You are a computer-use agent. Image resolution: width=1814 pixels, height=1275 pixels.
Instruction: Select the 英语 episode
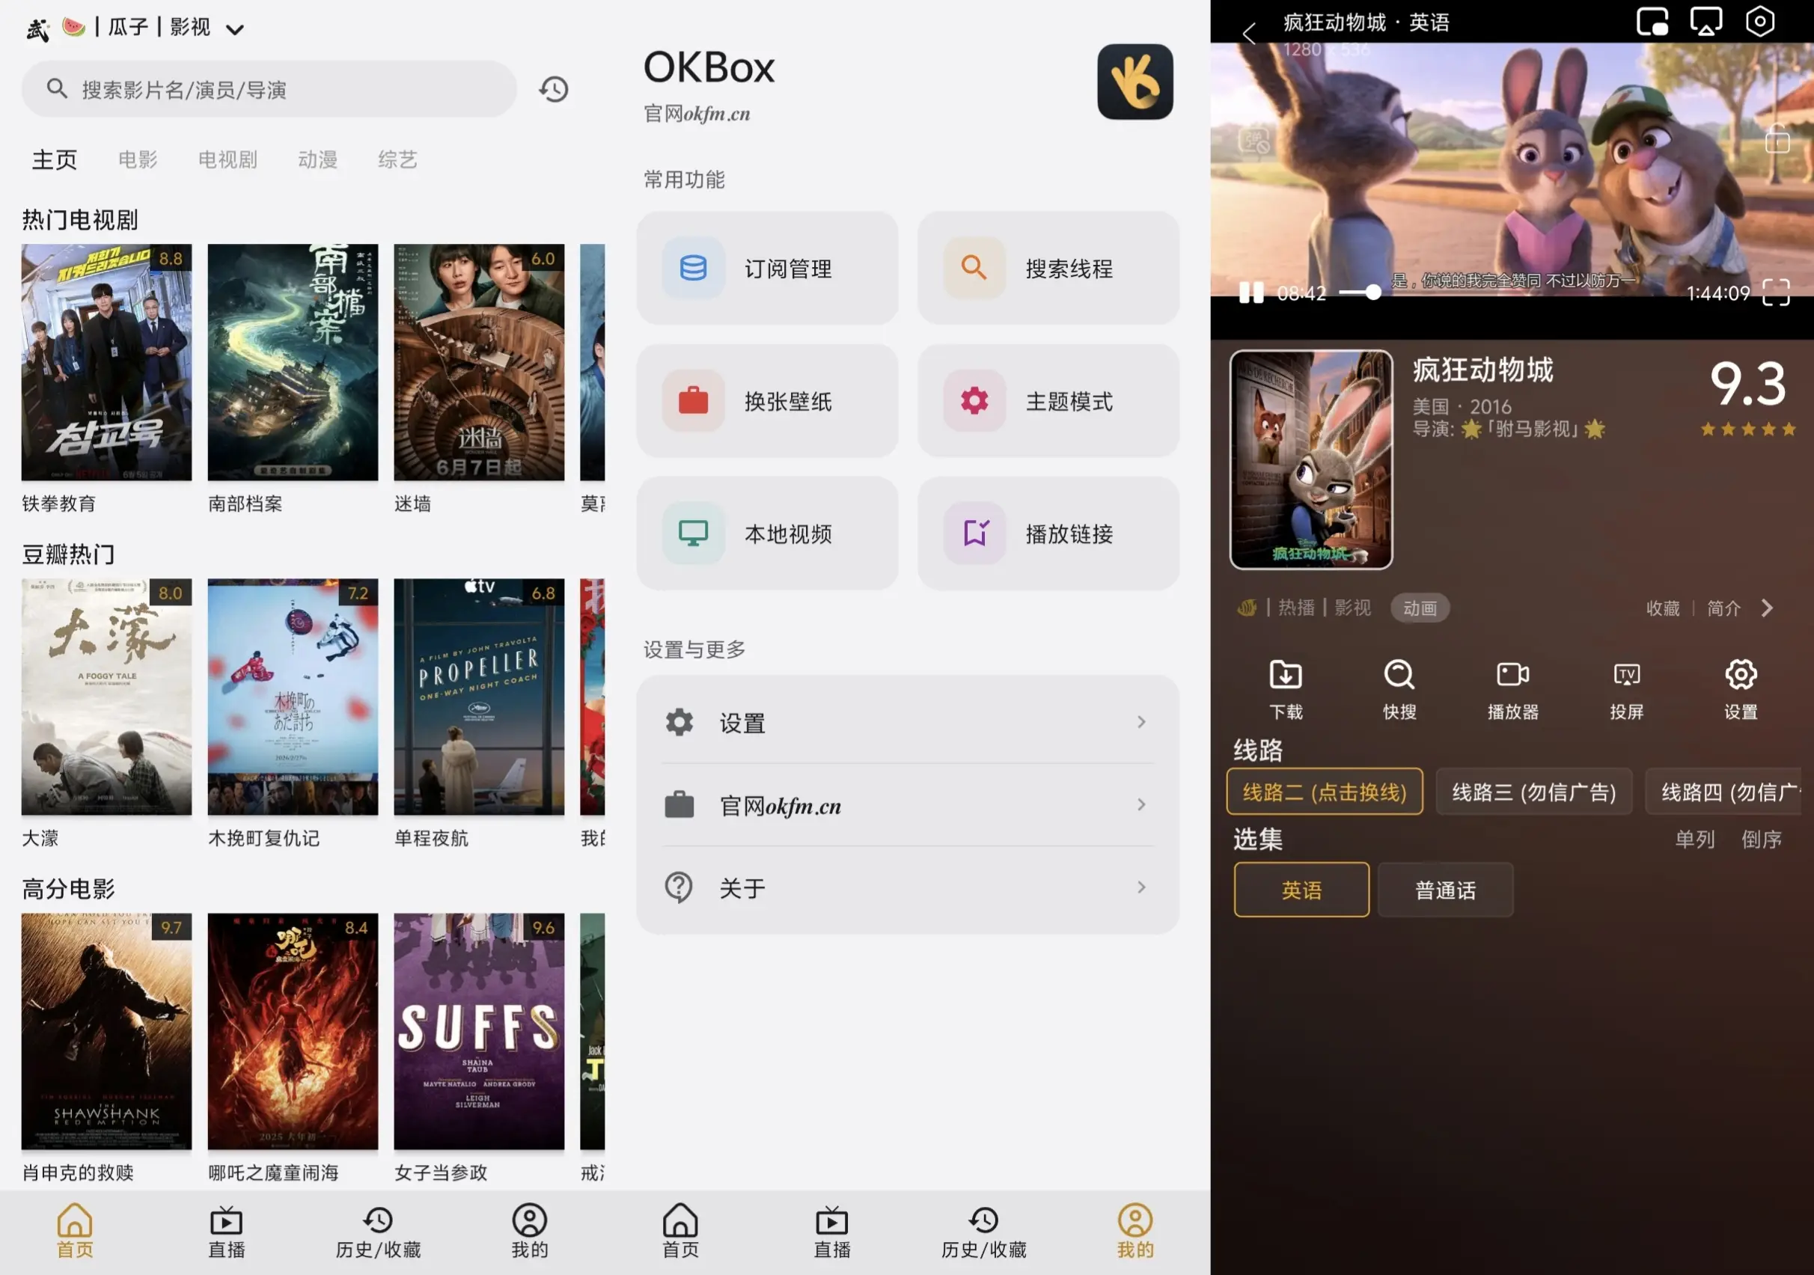pyautogui.click(x=1301, y=890)
